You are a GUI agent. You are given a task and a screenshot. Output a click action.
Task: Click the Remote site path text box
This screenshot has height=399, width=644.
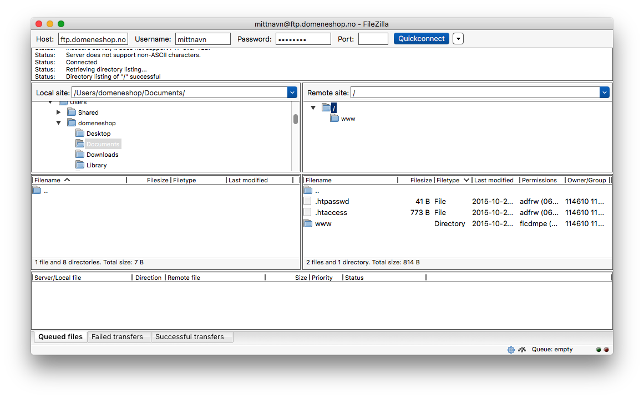[475, 93]
